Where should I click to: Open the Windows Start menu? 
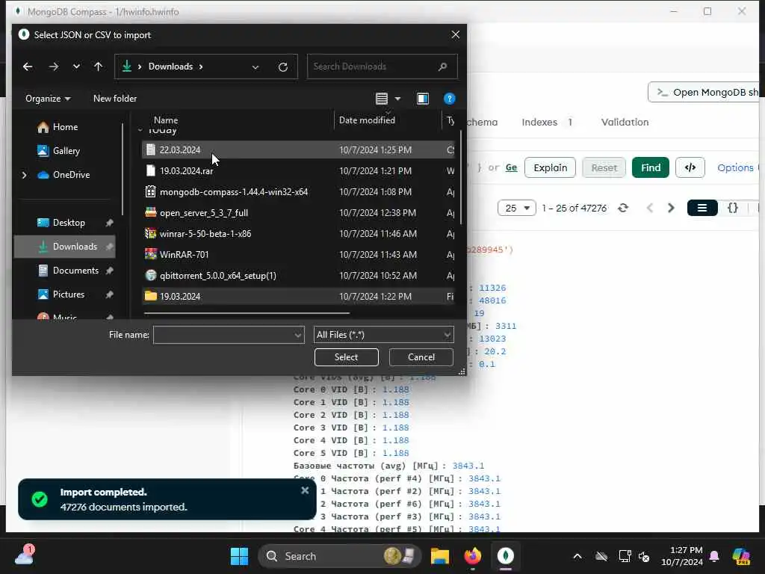(239, 556)
